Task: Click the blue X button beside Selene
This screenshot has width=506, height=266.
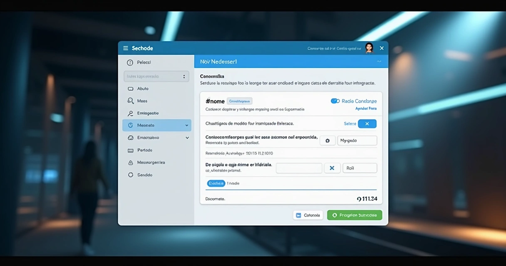Action: (367, 124)
